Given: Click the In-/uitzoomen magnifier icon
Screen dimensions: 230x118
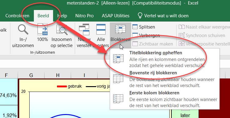Looking at the screenshot, I should click(23, 29).
